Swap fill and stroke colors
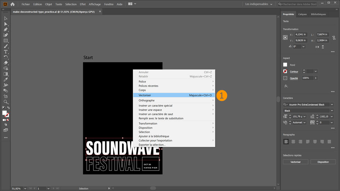 pos(8,108)
